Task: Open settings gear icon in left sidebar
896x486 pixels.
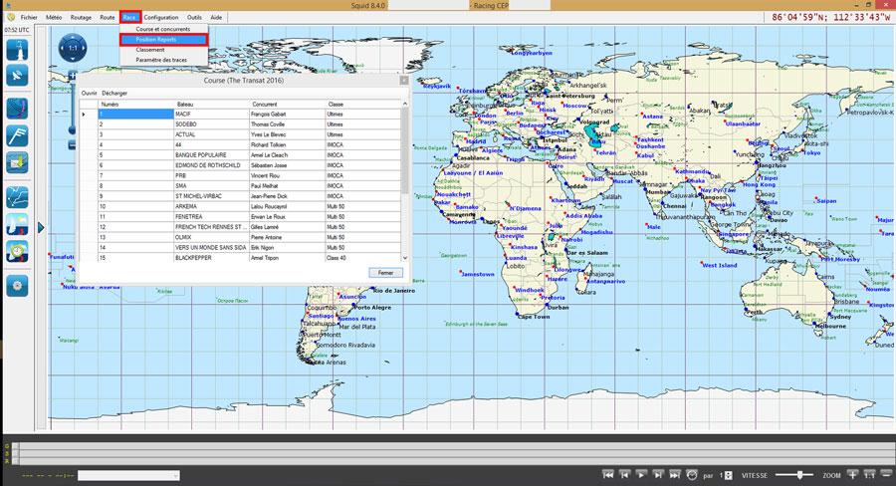Action: click(17, 286)
